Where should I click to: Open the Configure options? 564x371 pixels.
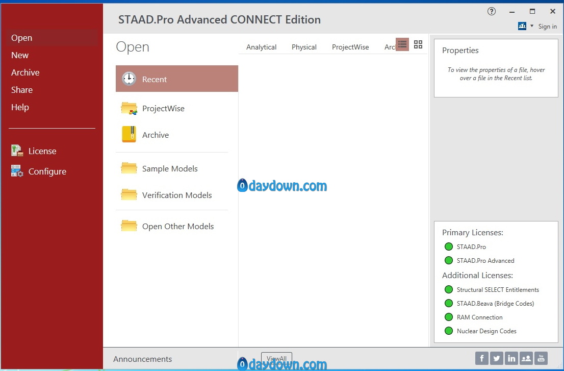coord(38,171)
